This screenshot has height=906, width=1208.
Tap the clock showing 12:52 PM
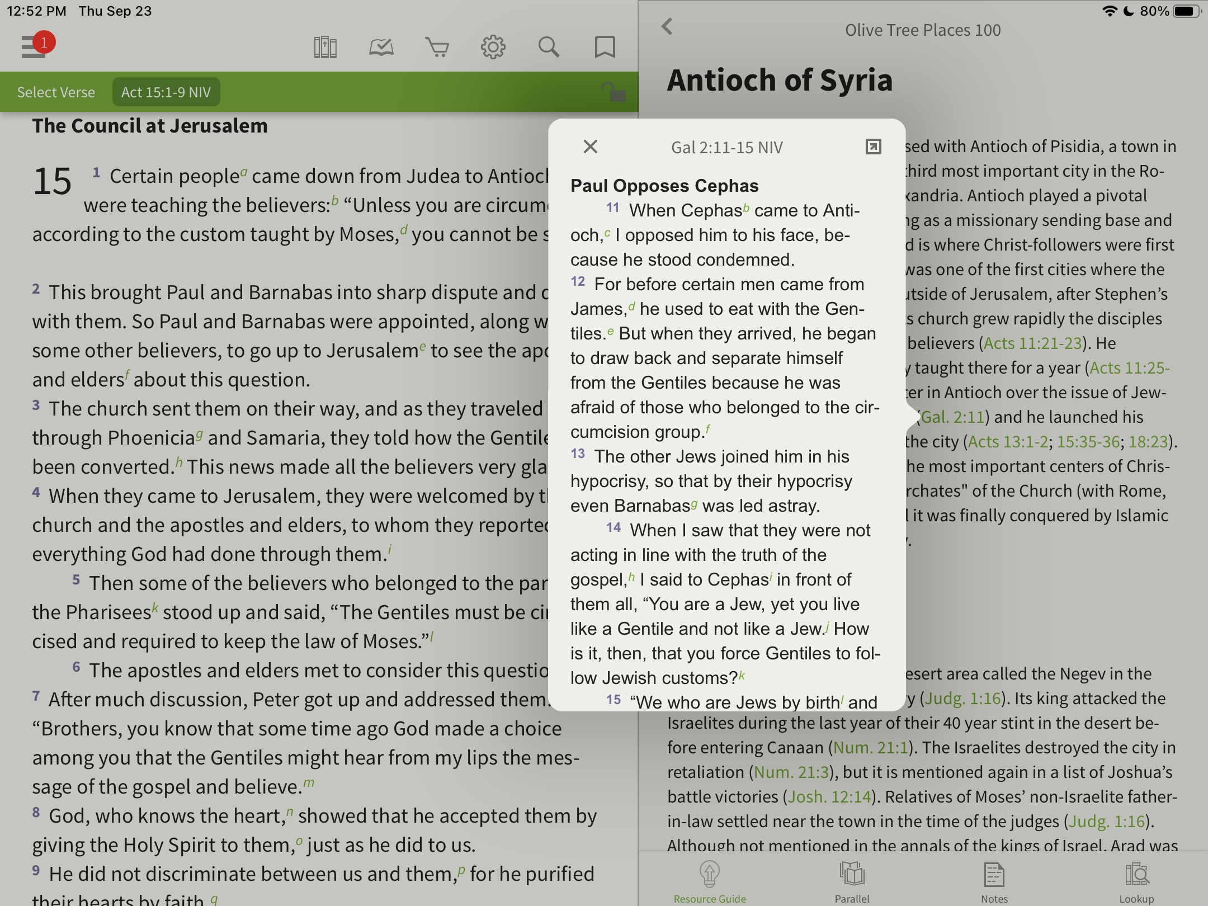(x=36, y=11)
